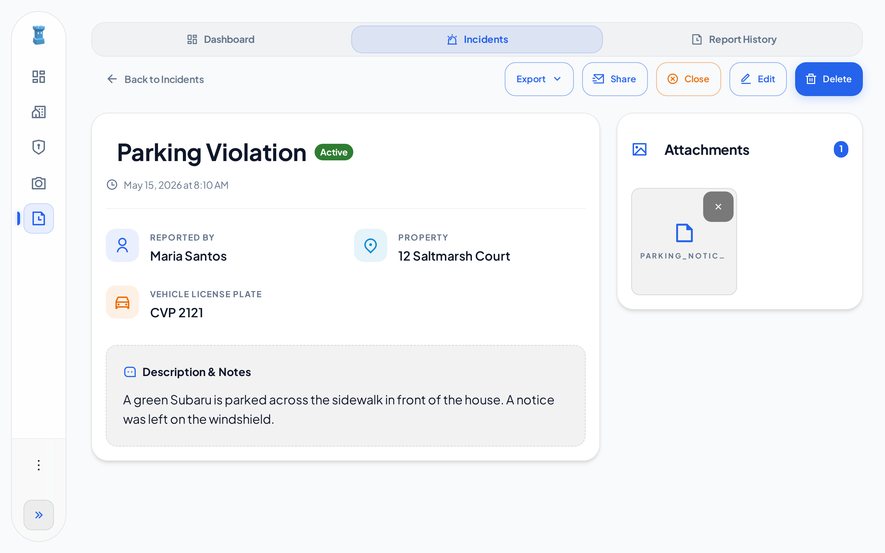Click the clock icon beside the incident date
Image resolution: width=885 pixels, height=553 pixels.
click(112, 185)
